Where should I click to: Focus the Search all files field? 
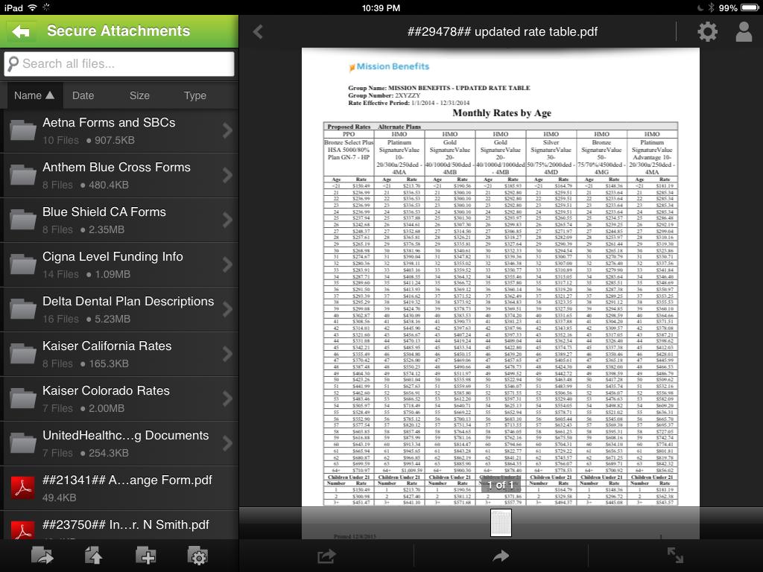coord(119,64)
